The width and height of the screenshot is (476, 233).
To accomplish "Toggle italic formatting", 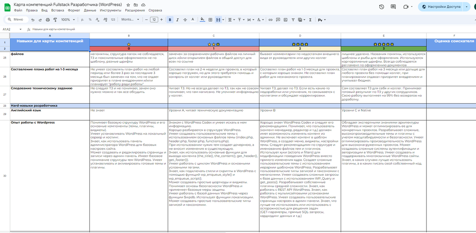I will [x=177, y=19].
